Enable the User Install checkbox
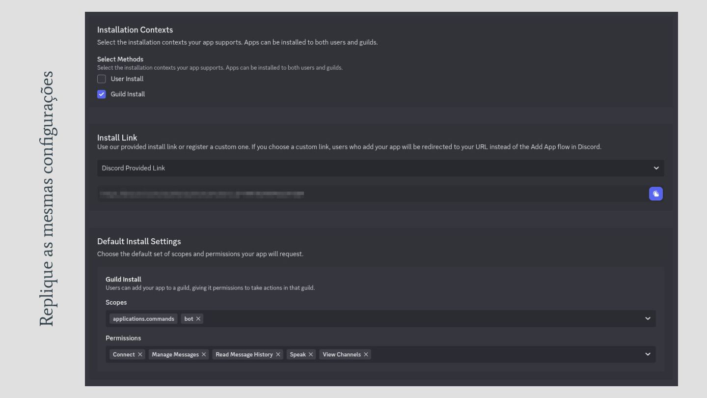This screenshot has height=398, width=707. coord(102,79)
